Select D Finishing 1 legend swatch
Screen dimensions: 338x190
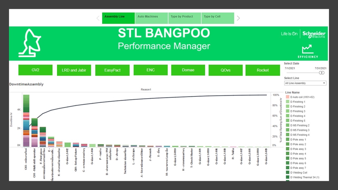click(287, 102)
